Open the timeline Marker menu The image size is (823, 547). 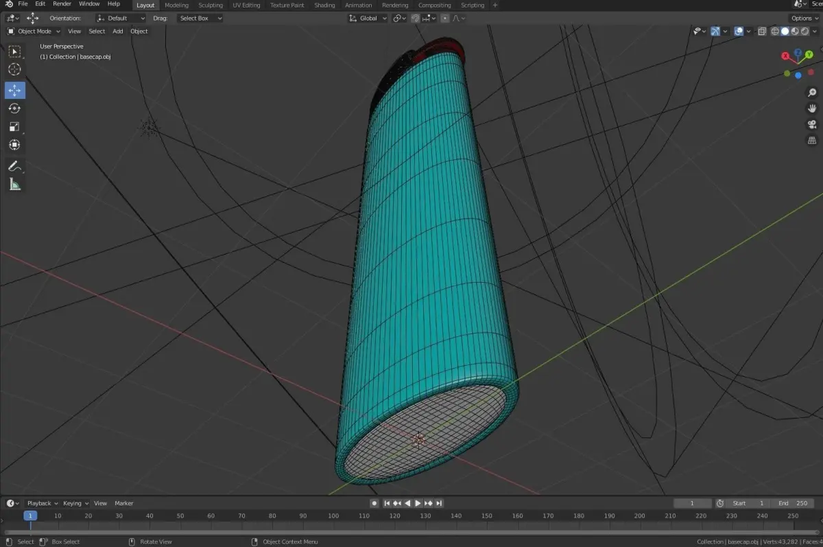coord(124,503)
